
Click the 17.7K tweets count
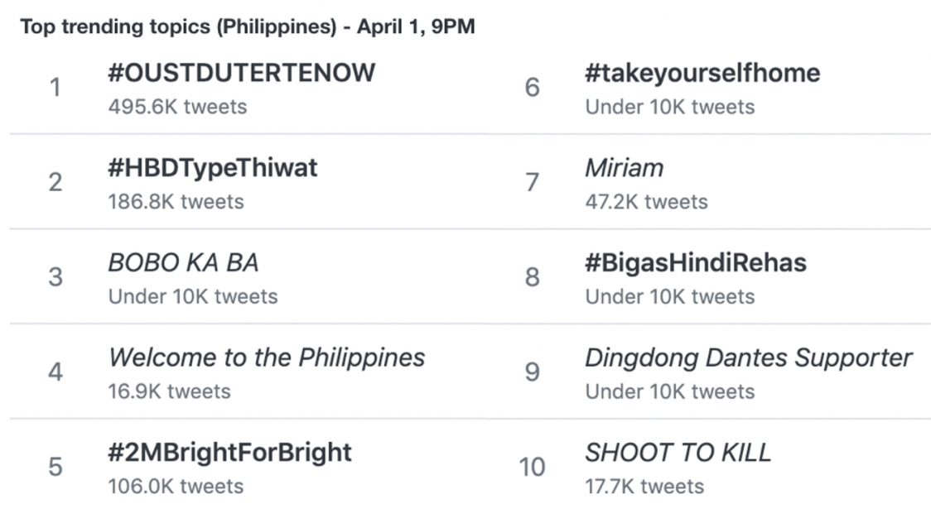click(644, 487)
